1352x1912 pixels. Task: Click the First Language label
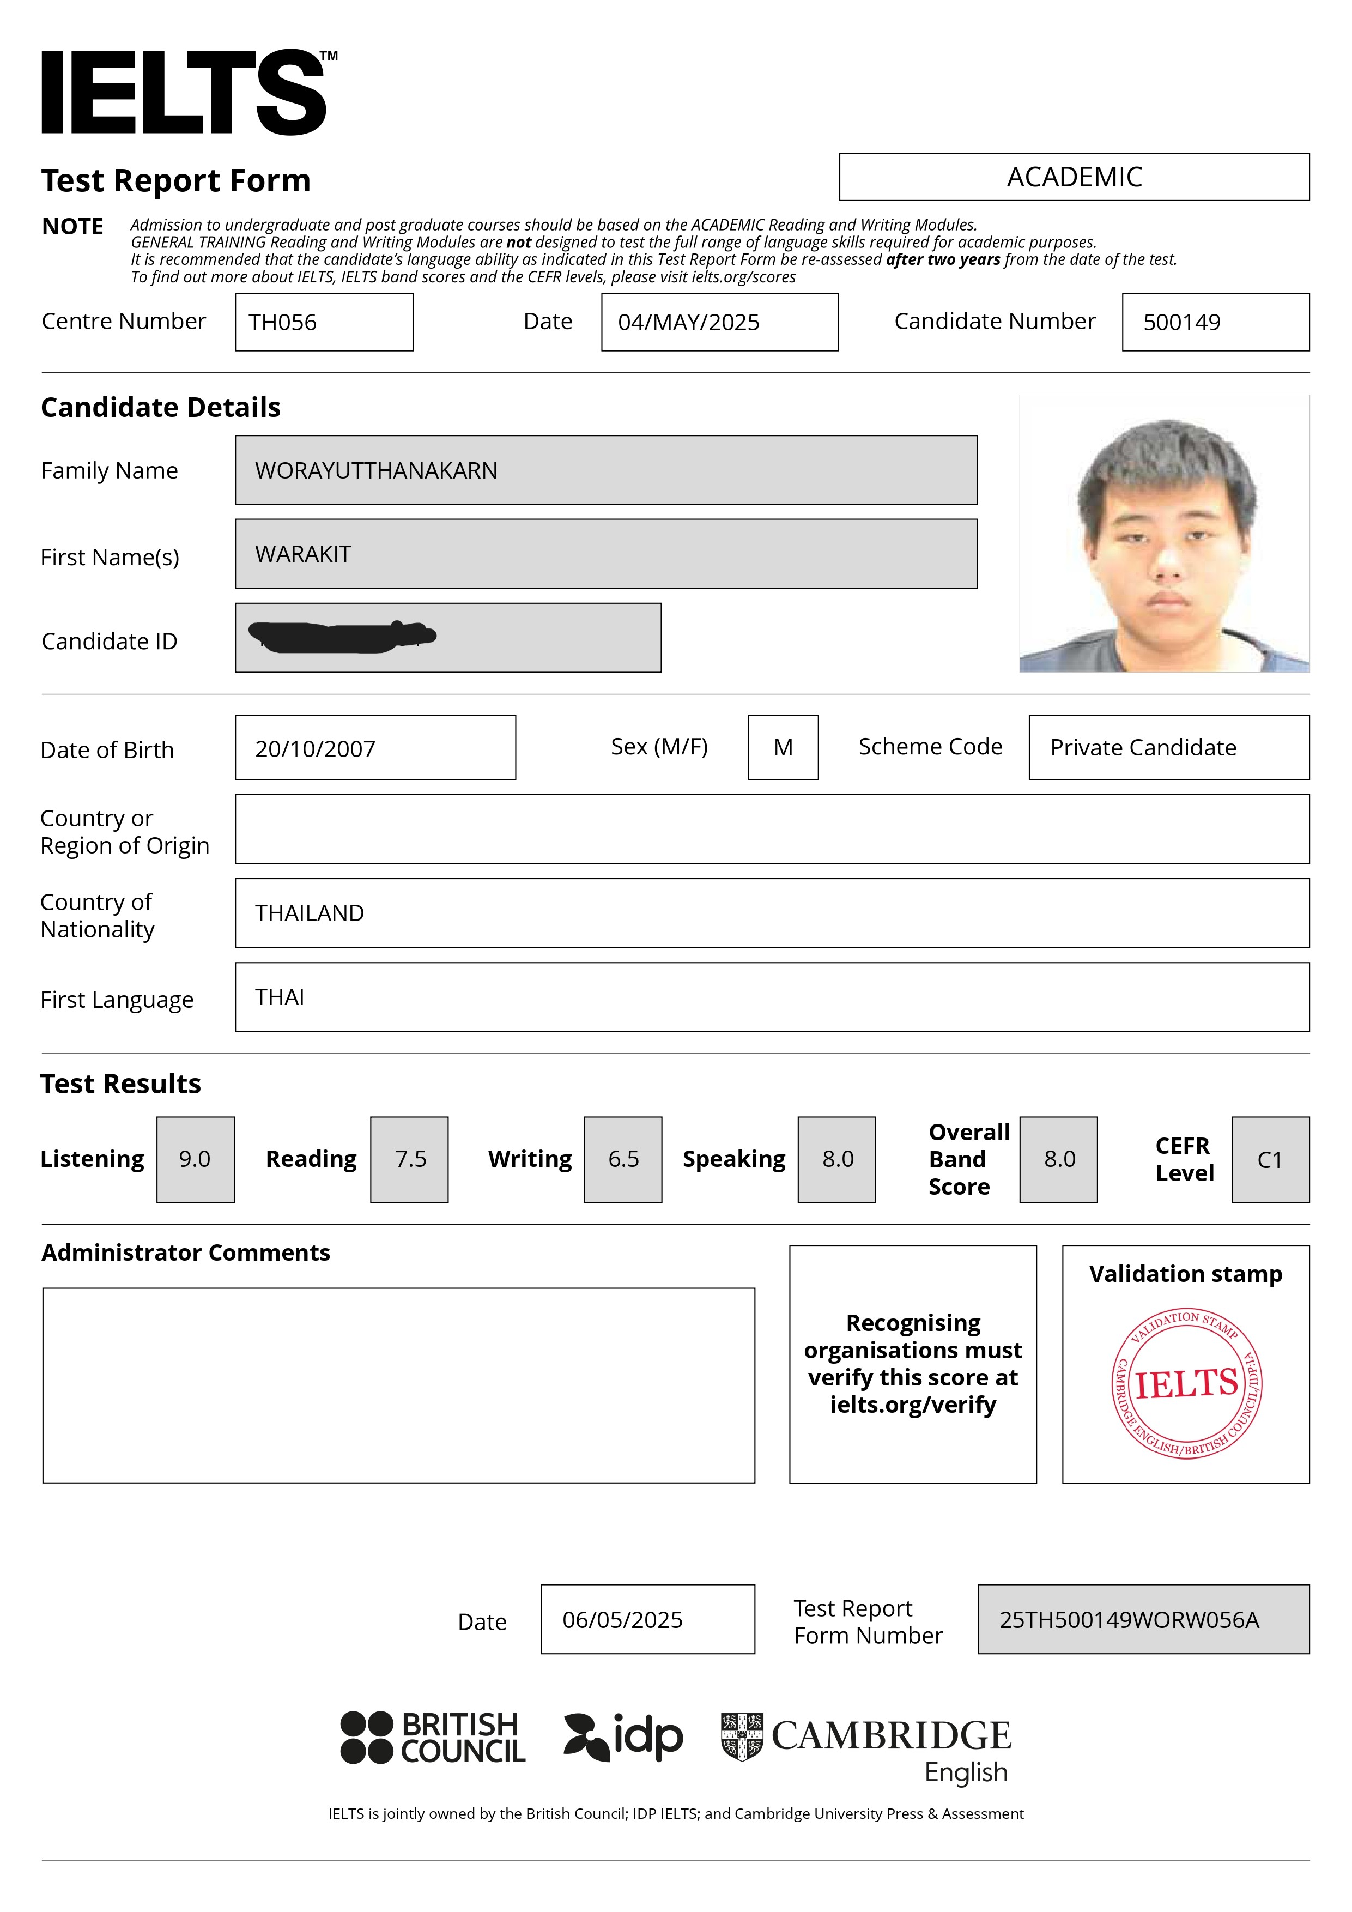tap(117, 1000)
